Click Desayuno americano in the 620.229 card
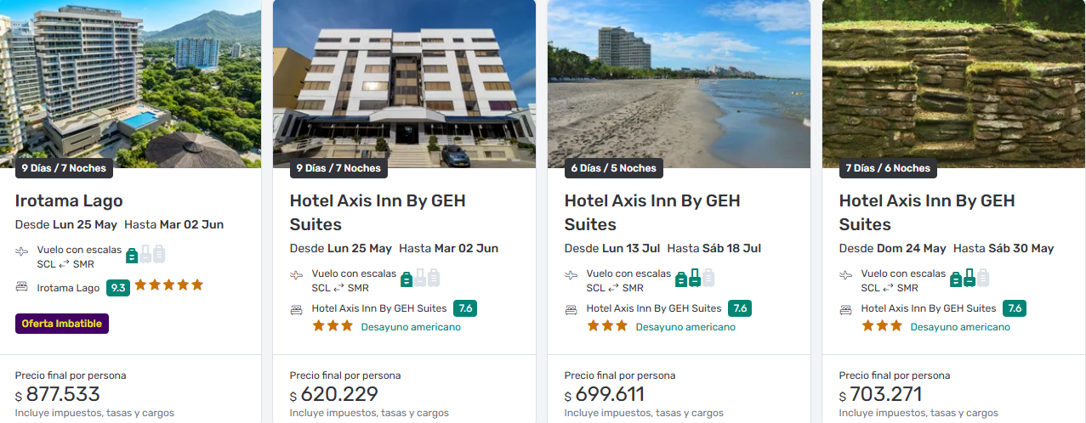This screenshot has height=423, width=1086. (411, 327)
